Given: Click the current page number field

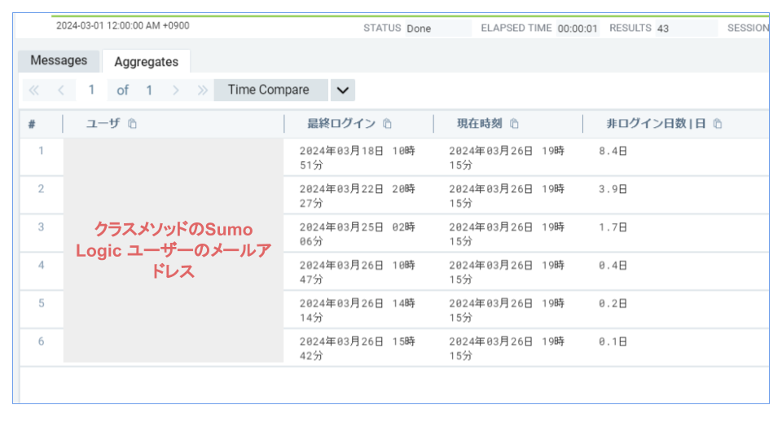Looking at the screenshot, I should pos(91,90).
